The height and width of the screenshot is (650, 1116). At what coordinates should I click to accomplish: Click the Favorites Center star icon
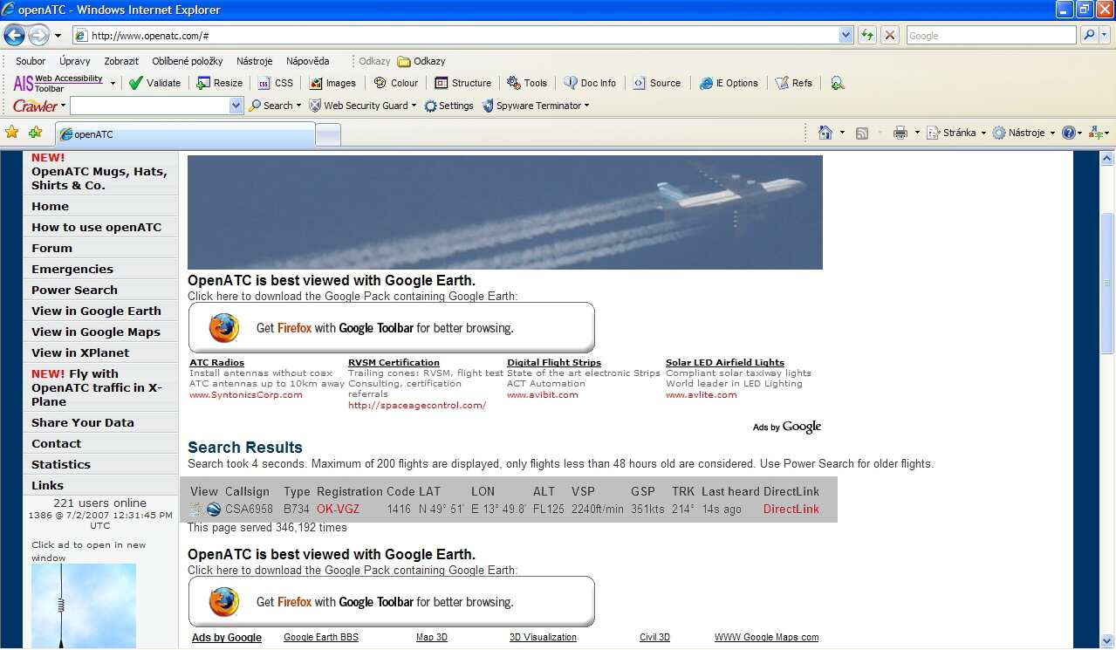pyautogui.click(x=12, y=133)
